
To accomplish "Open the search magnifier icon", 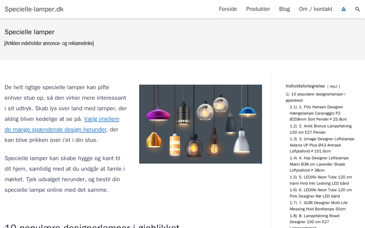I will (358, 9).
